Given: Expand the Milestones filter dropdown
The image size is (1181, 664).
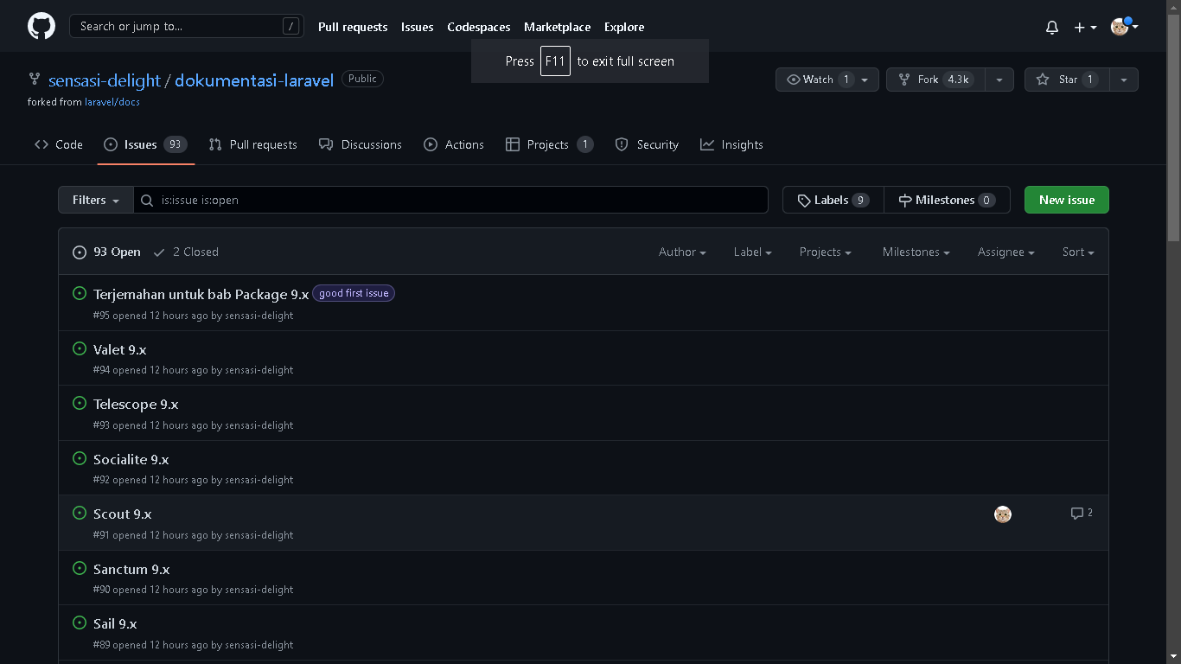Looking at the screenshot, I should (916, 252).
